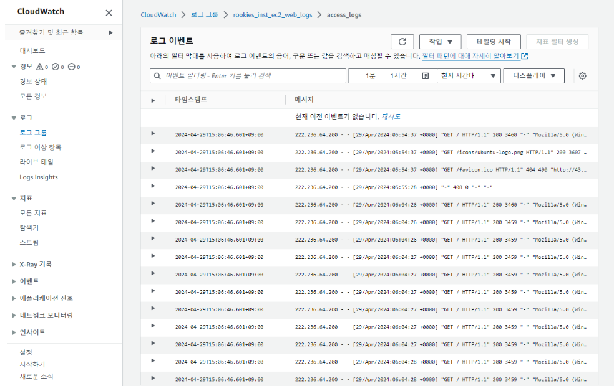Go to 로그 그룹 breadcrumb link

[205, 15]
